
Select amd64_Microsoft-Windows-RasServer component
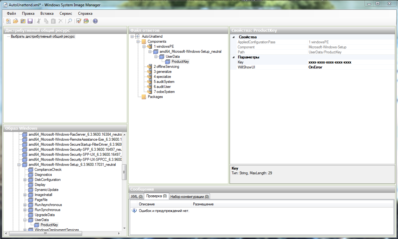[75, 134]
